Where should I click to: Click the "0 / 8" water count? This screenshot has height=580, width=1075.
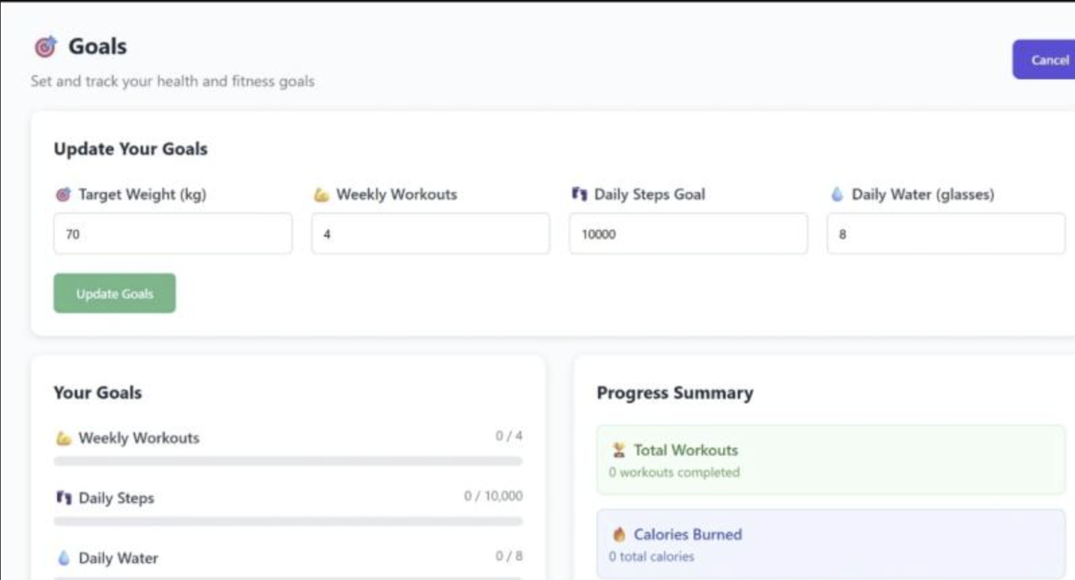point(509,556)
